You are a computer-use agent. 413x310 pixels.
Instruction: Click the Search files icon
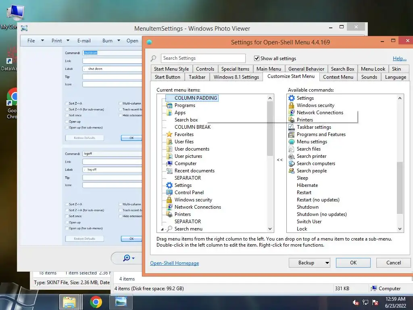[291, 149]
